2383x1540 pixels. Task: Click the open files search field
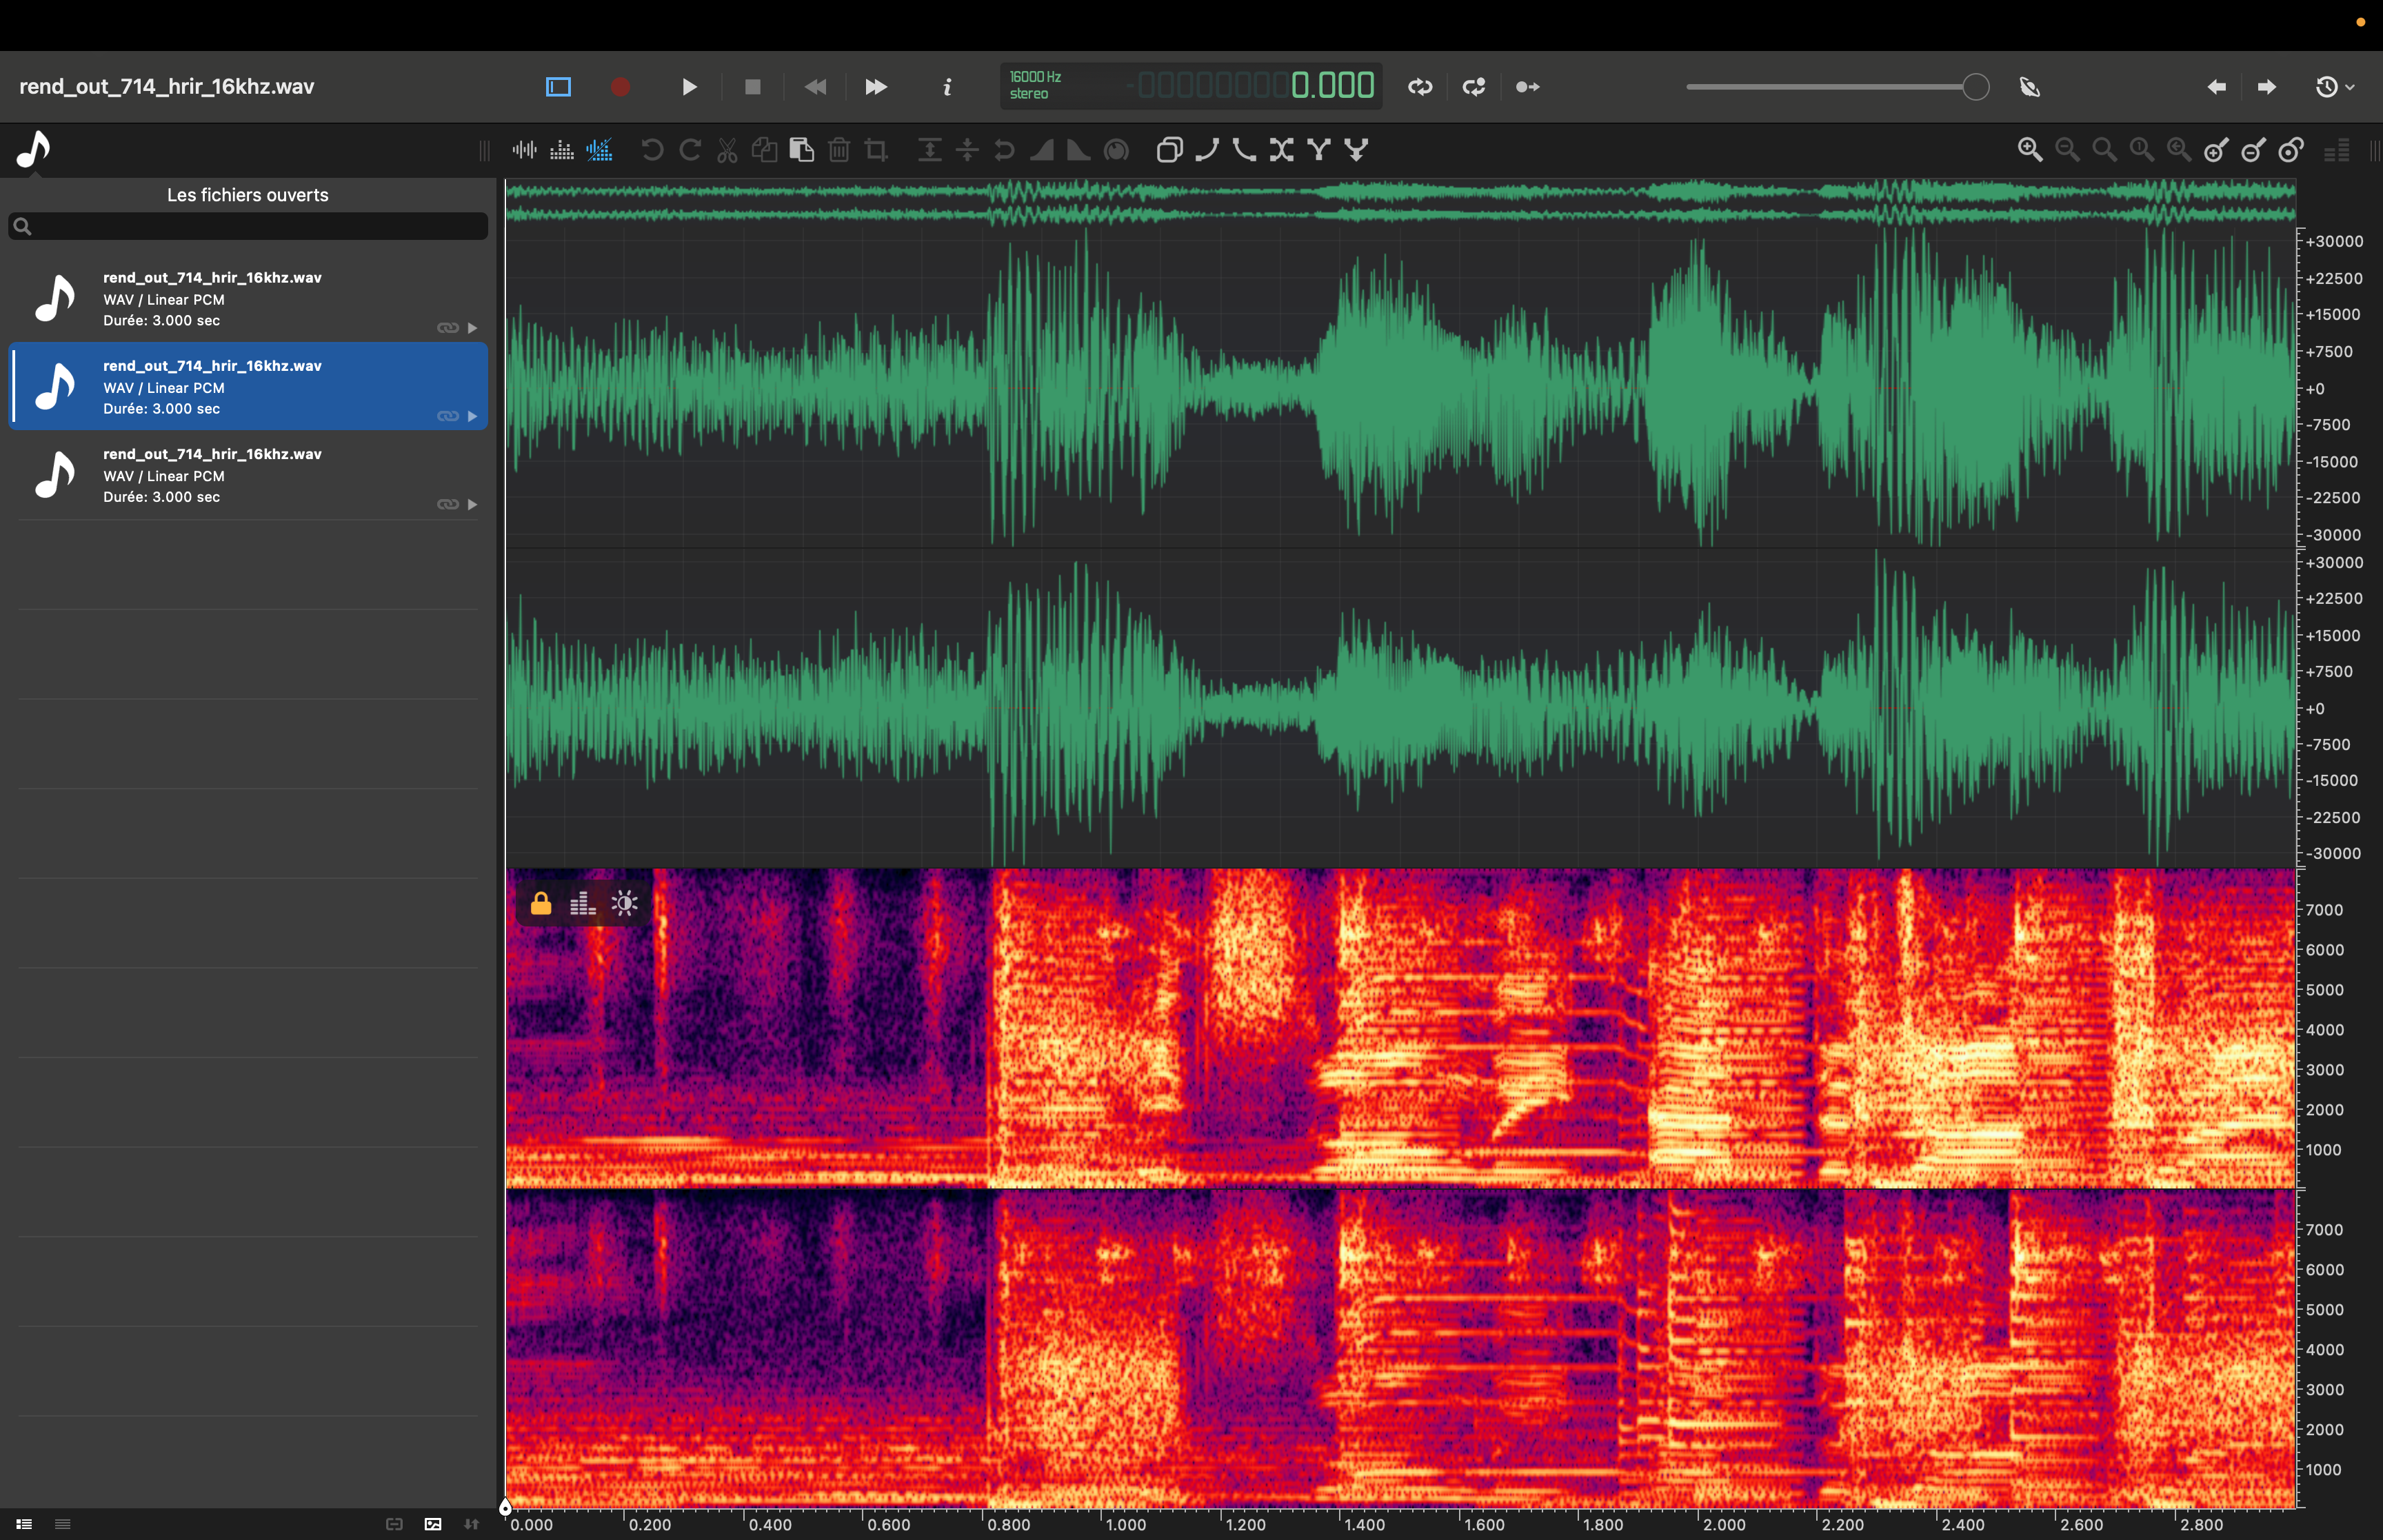[x=248, y=226]
